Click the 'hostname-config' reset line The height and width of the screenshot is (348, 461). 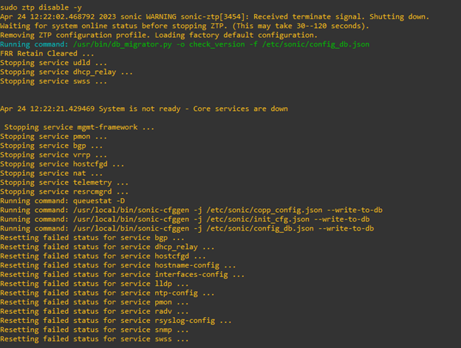coord(118,265)
